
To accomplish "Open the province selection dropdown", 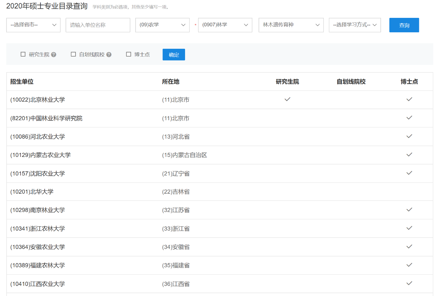I will 33,25.
